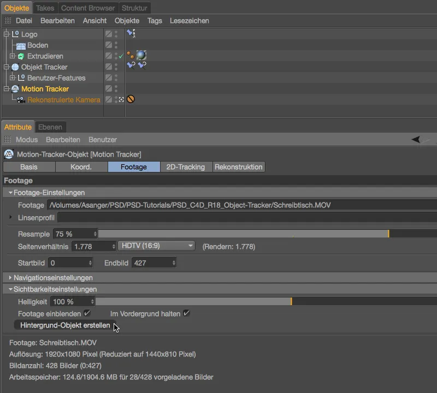The image size is (437, 393).
Task: Uncheck Footage einblenden checkbox
Action: 87,313
